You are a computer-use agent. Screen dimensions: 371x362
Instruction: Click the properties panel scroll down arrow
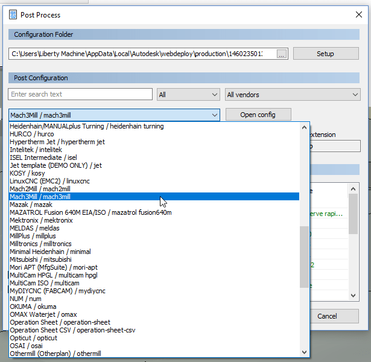(x=353, y=296)
